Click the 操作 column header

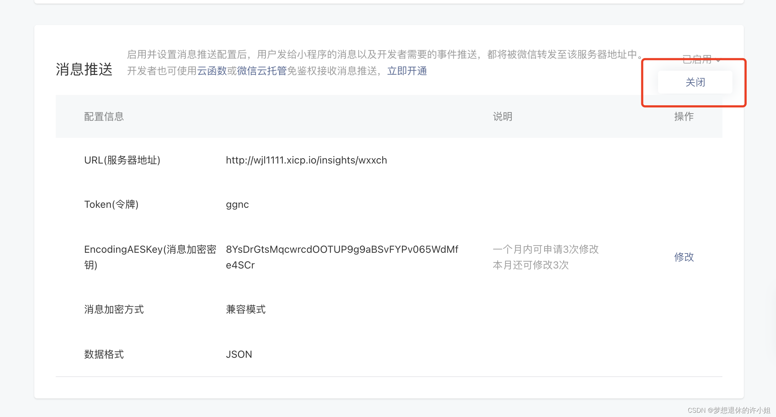coord(684,117)
